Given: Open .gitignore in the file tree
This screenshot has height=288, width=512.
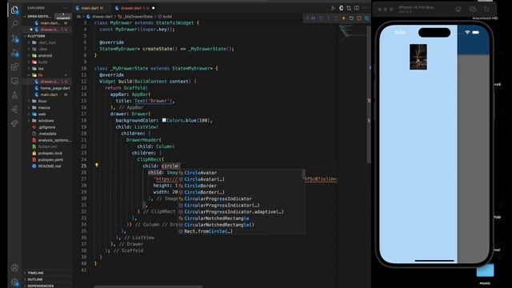Looking at the screenshot, I should [x=46, y=127].
